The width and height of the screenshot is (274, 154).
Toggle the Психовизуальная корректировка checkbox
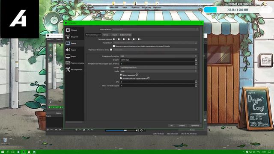point(121,78)
